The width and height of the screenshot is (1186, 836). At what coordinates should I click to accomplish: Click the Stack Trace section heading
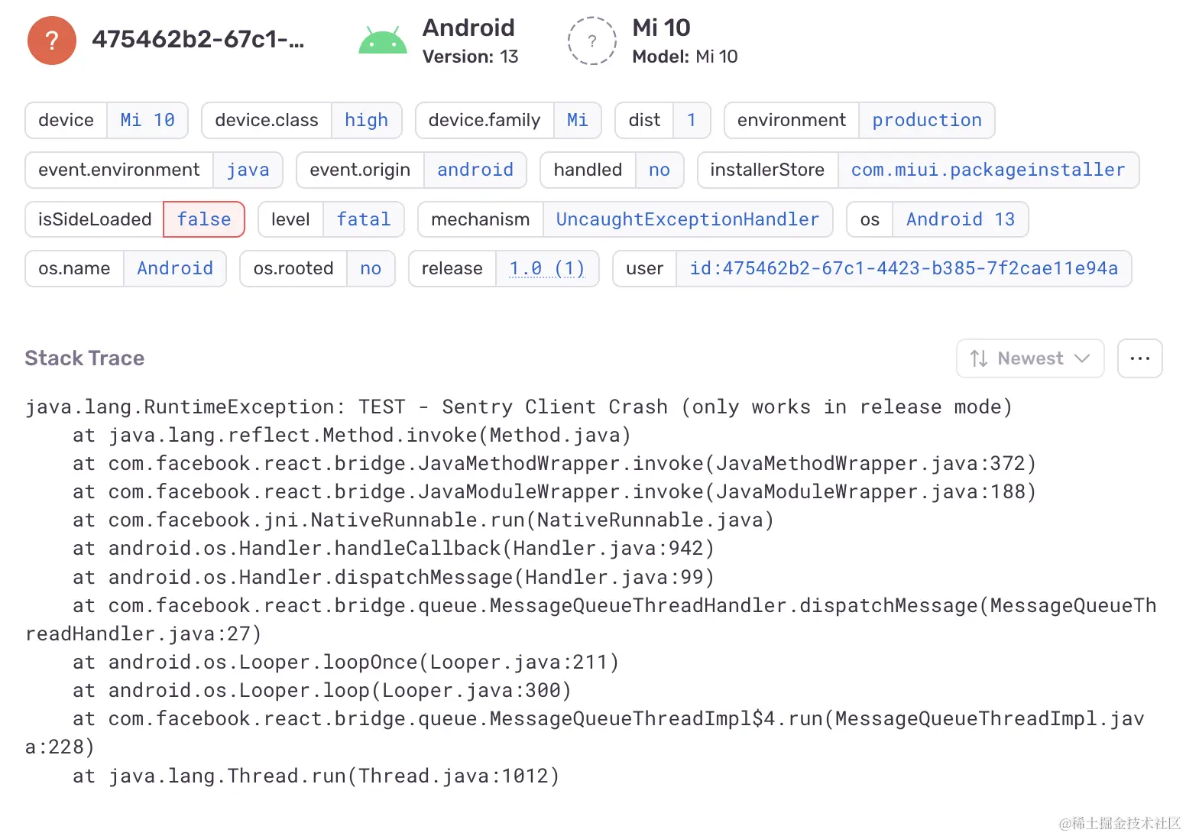click(x=84, y=358)
